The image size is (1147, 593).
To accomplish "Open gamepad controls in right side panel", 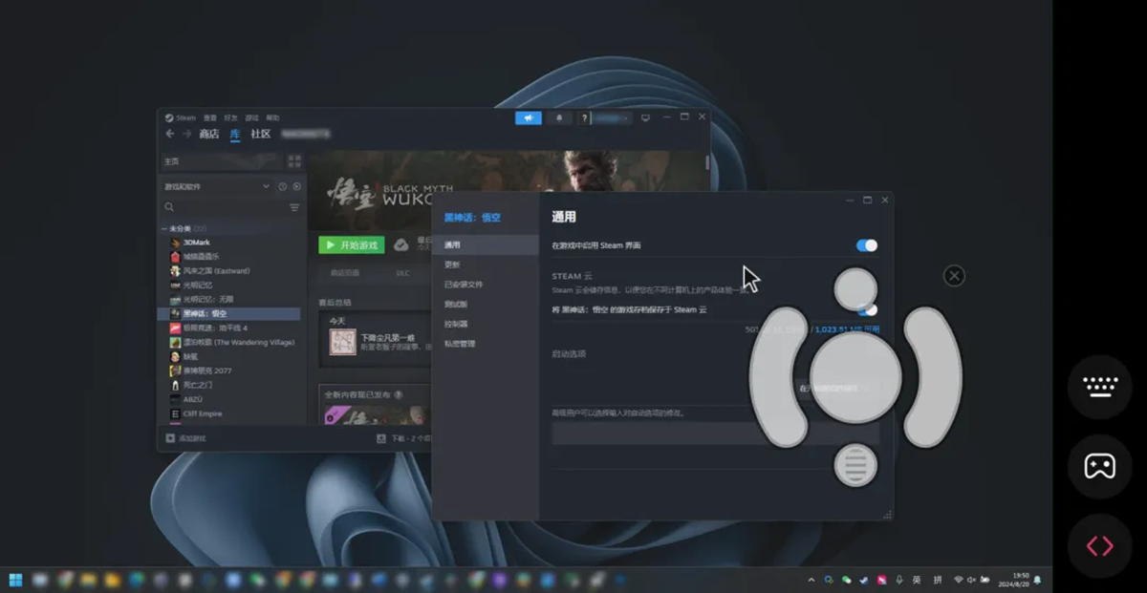I will pos(1099,466).
